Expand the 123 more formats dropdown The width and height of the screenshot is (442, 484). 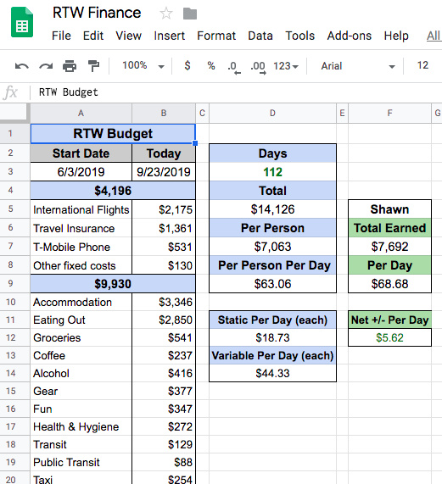point(285,66)
